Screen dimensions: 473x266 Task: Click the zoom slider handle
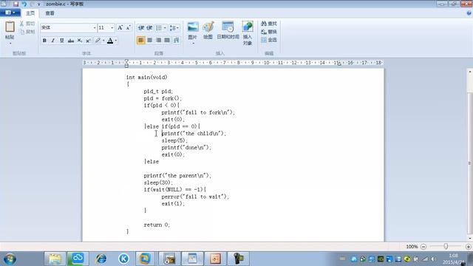(x=446, y=246)
